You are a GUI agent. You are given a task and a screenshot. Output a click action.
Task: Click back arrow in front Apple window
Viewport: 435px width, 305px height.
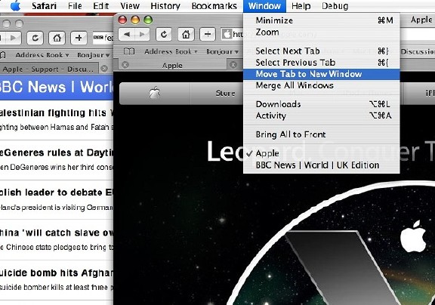[127, 35]
